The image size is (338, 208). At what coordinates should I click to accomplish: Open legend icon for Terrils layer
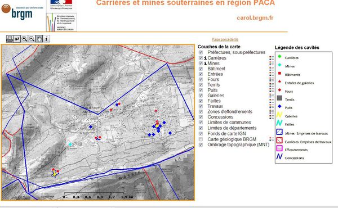coord(272,85)
